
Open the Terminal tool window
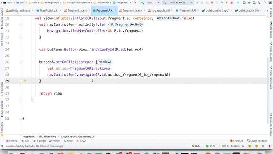12,141
